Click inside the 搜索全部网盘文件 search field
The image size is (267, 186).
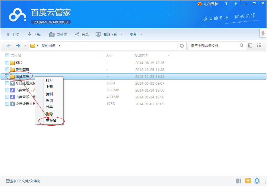pyautogui.click(x=215, y=45)
